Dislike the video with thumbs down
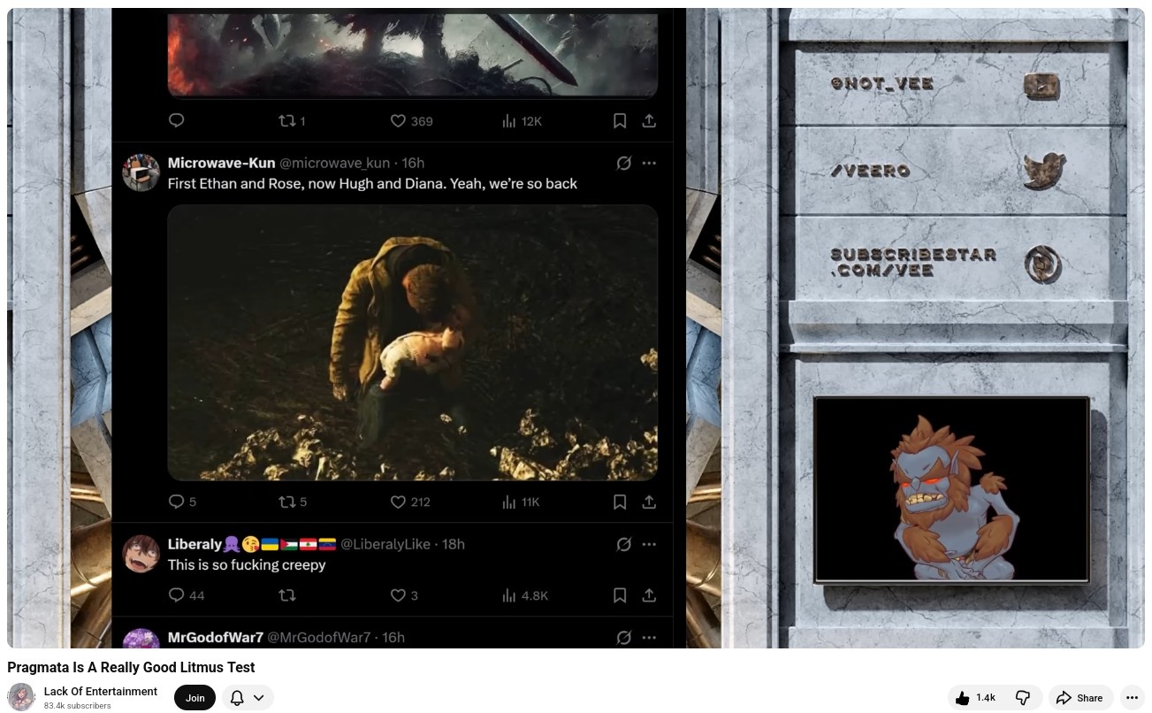 pos(1023,698)
